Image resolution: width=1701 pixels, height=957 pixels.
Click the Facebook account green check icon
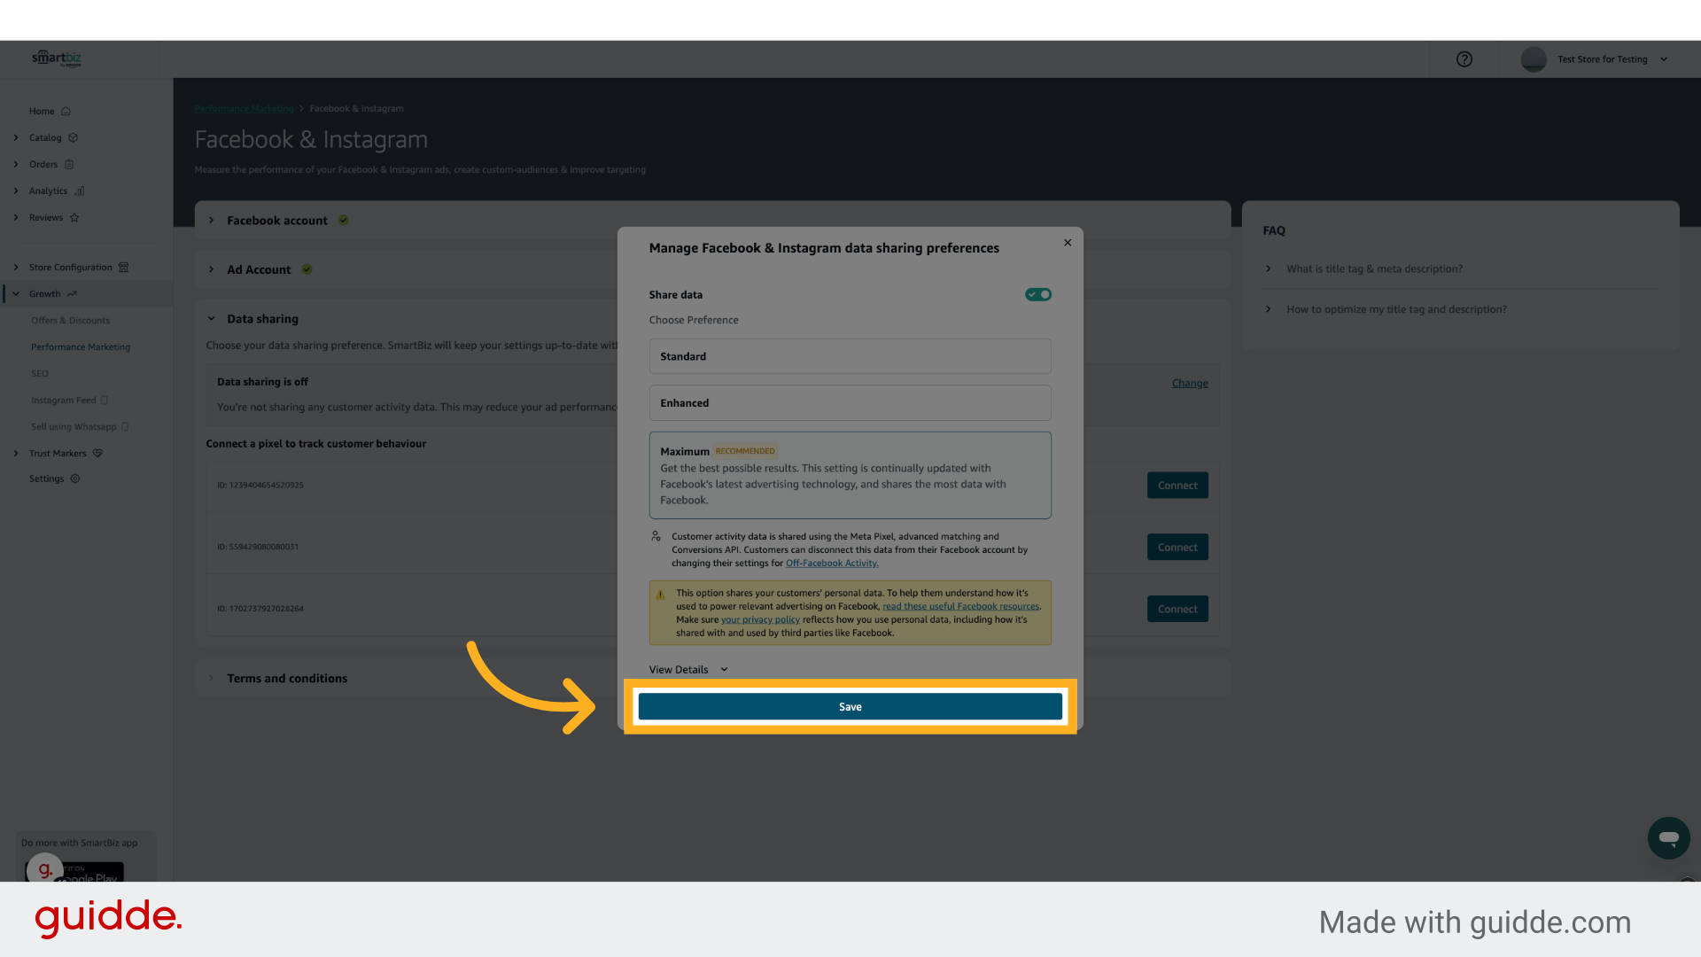344,221
